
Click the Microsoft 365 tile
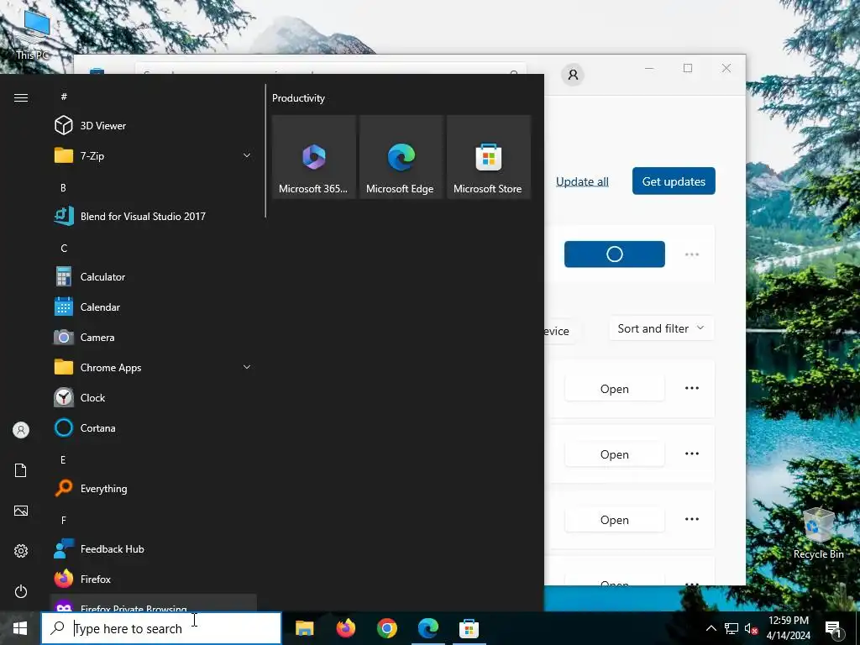pyautogui.click(x=314, y=157)
